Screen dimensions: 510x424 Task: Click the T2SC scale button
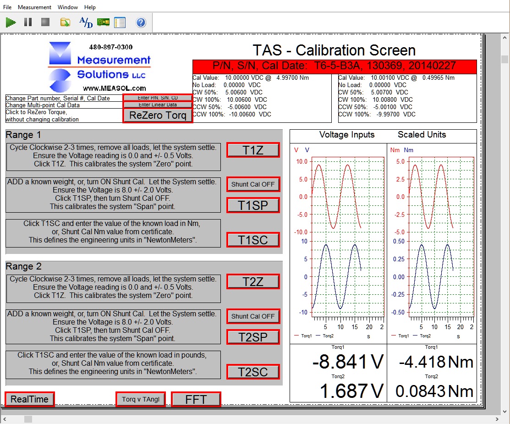(253, 372)
